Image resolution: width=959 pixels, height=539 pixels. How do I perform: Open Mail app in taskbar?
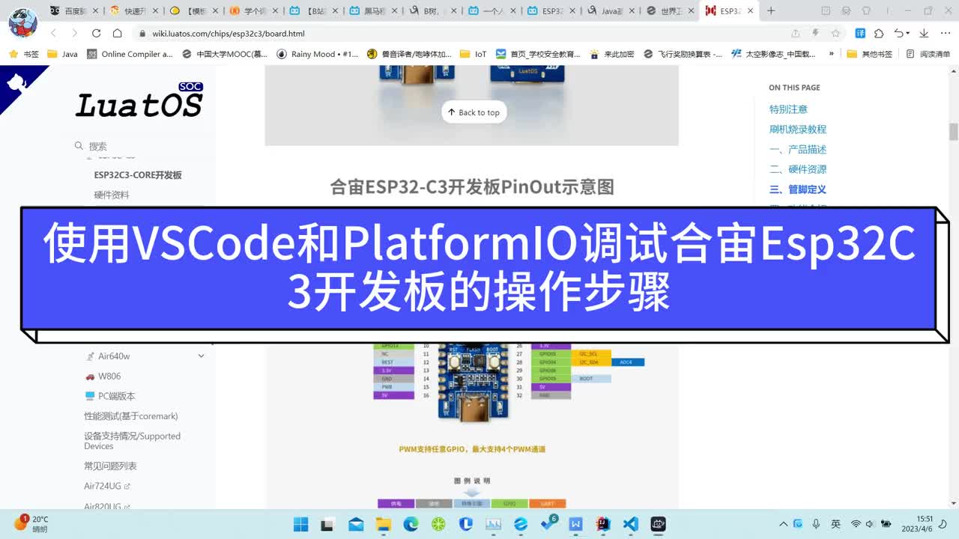coord(356,524)
